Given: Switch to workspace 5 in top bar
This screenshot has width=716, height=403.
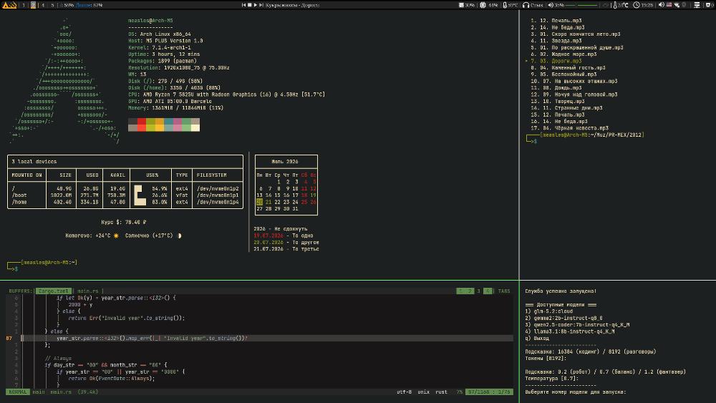Looking at the screenshot, I should [x=52, y=5].
